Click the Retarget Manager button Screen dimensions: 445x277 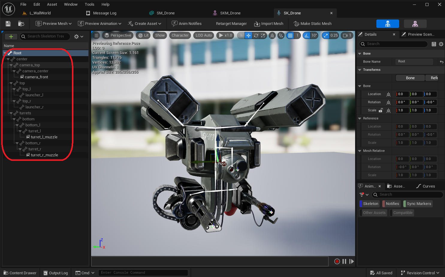coord(231,24)
